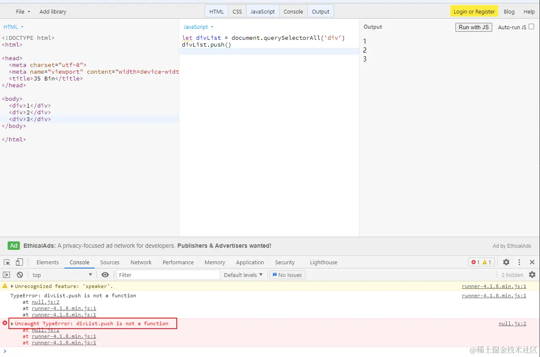Open runner-4.1.8.min.js:1 link on warning row
Screen dimensions: 540x357
[x=494, y=286]
